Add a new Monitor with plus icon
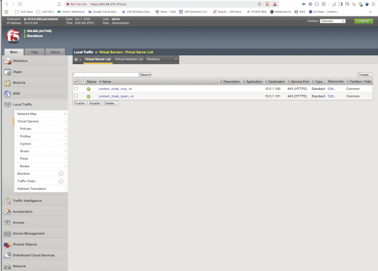Image resolution: width=378 pixels, height=271 pixels. coord(61,174)
